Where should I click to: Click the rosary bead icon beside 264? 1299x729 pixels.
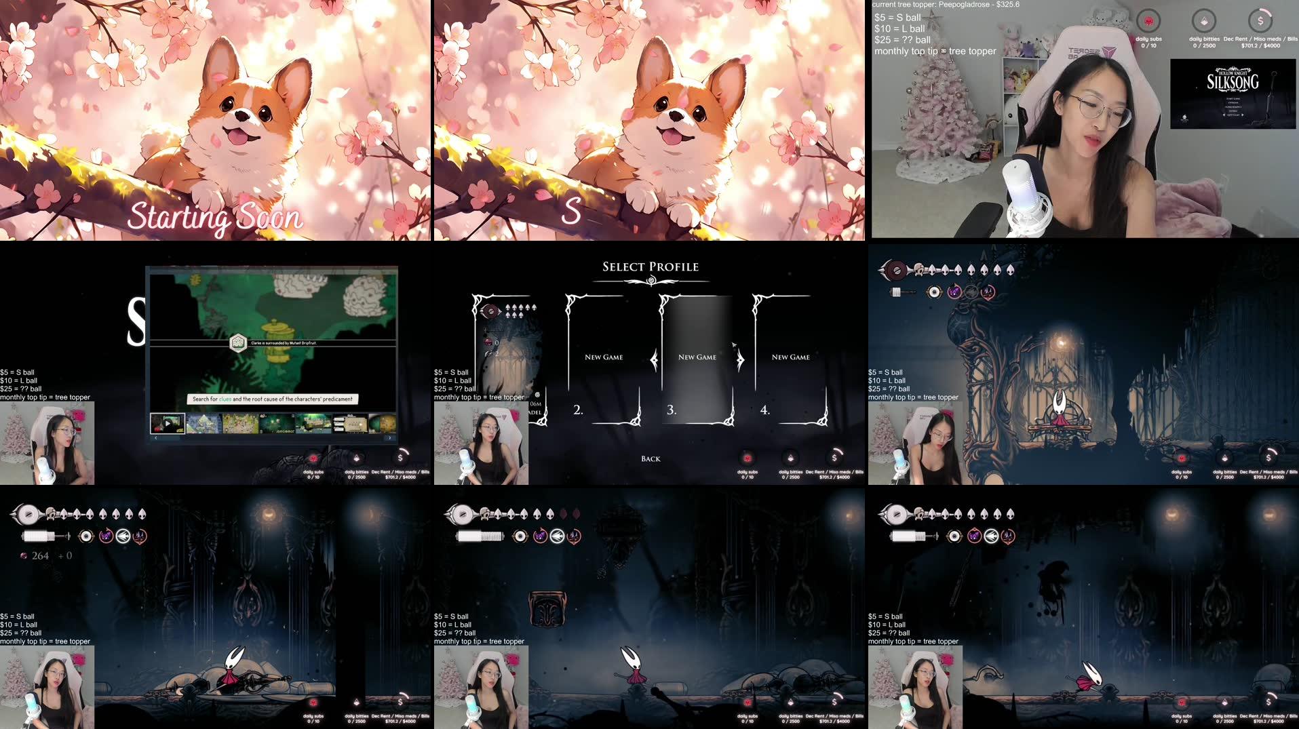point(23,555)
